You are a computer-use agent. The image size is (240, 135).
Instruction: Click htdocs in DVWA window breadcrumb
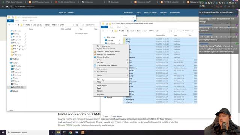point(55,25)
